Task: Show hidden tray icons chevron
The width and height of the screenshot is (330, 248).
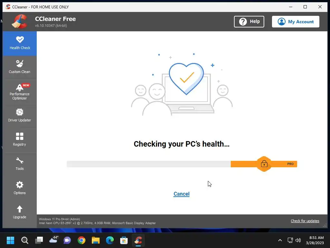Action: (x=280, y=240)
